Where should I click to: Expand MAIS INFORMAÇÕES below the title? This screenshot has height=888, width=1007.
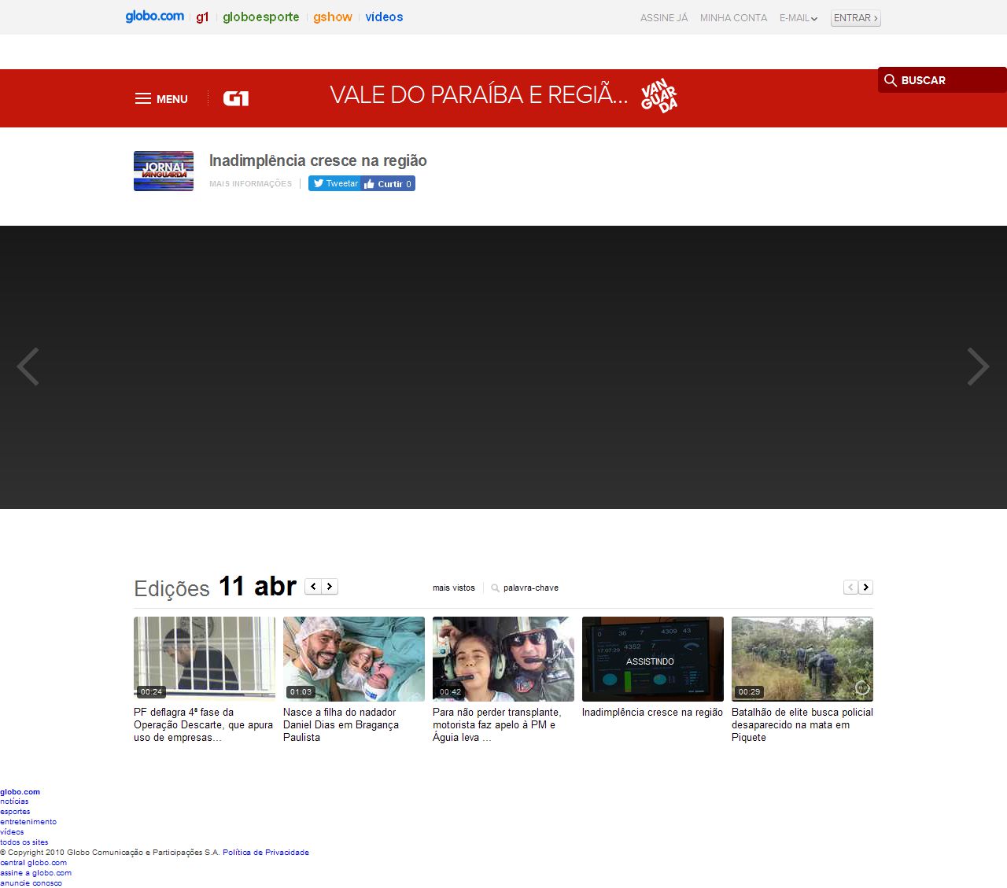(x=250, y=184)
